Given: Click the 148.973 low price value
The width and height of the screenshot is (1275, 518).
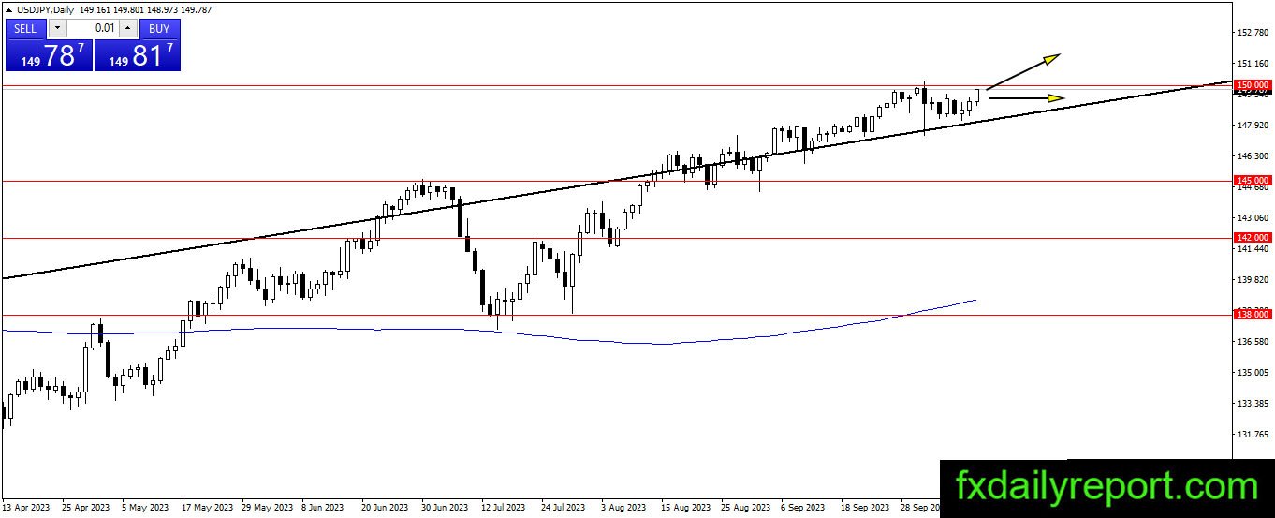Looking at the screenshot, I should pyautogui.click(x=164, y=9).
